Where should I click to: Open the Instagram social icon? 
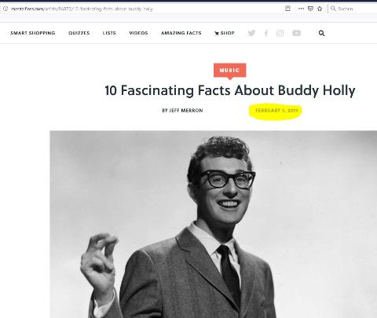pos(280,33)
